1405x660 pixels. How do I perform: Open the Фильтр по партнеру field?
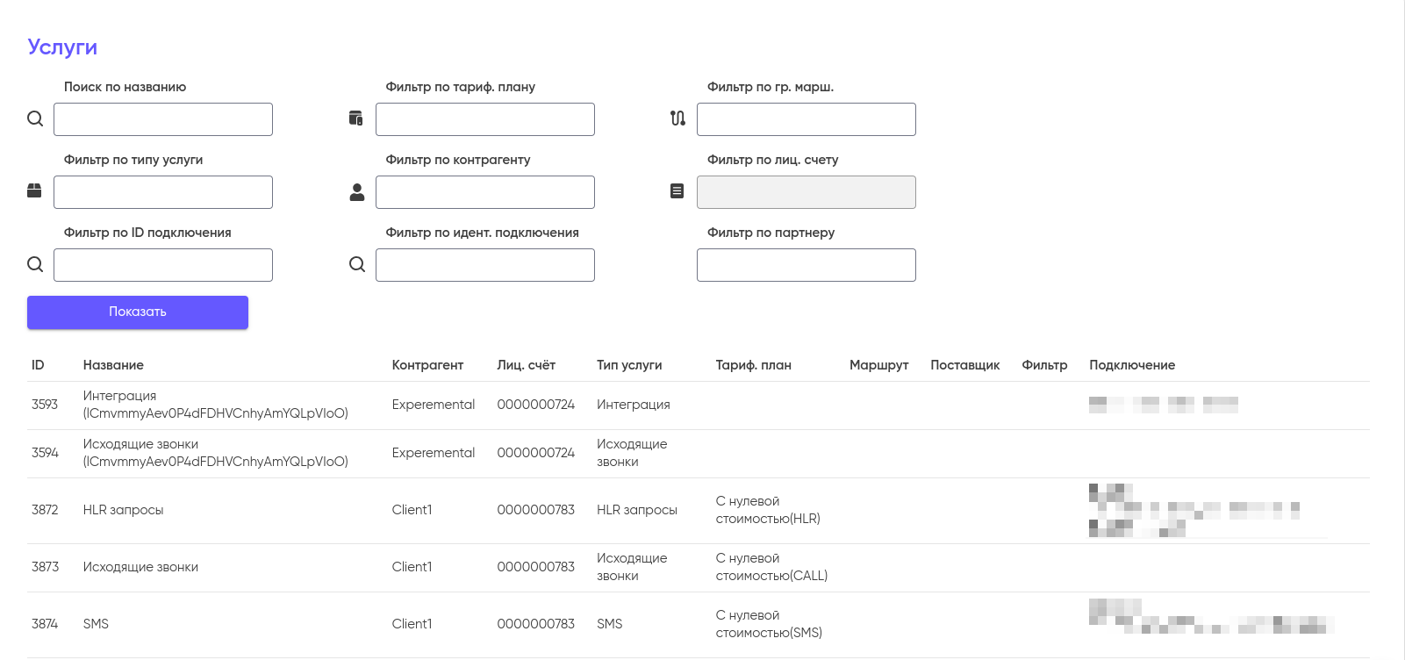pyautogui.click(x=806, y=265)
